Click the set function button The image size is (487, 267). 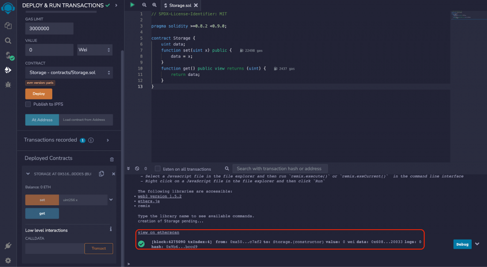42,200
